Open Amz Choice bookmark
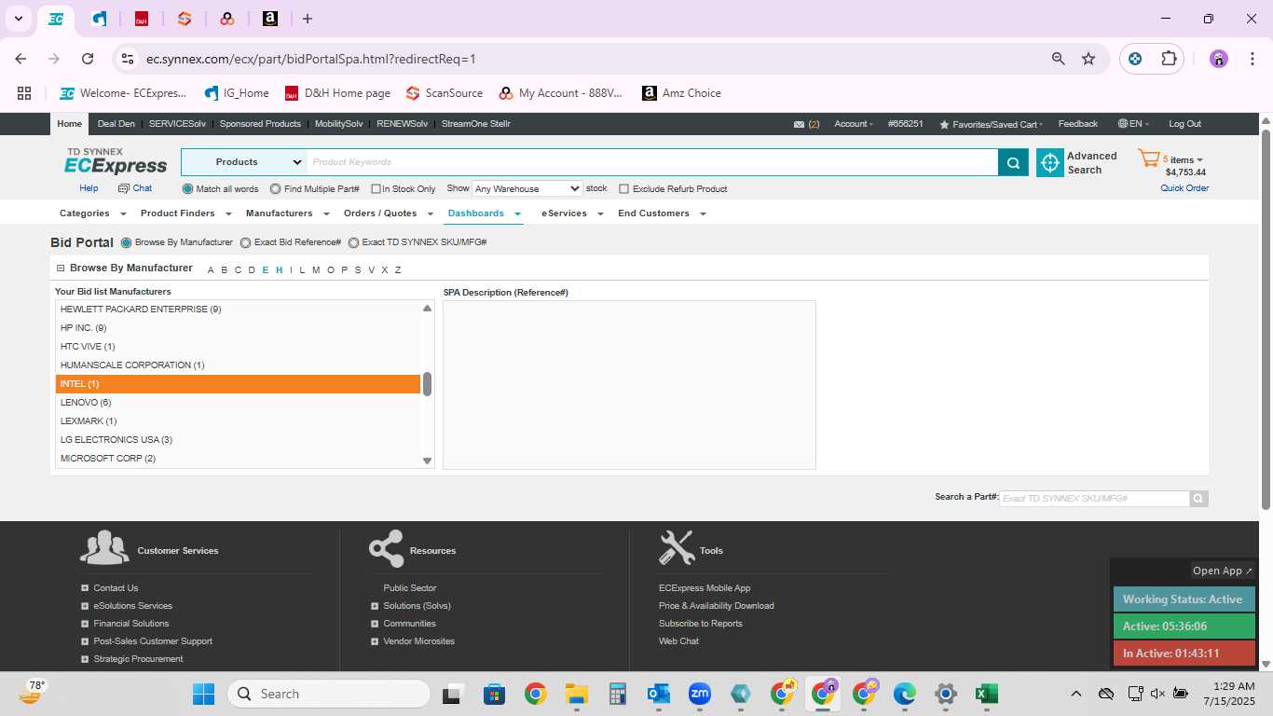Screen dimensions: 1273x716 click(681, 93)
